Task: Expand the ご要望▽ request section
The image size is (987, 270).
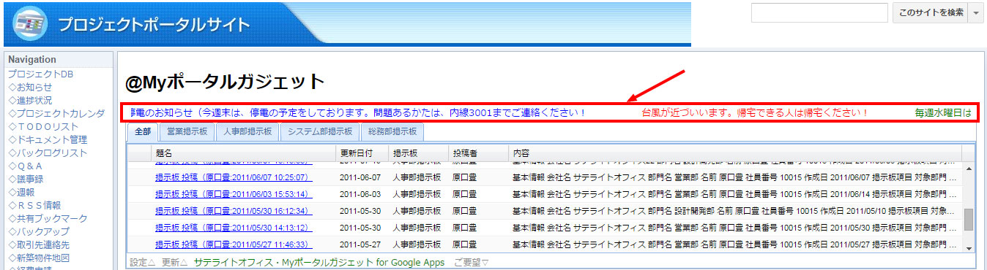Action: coord(471,262)
